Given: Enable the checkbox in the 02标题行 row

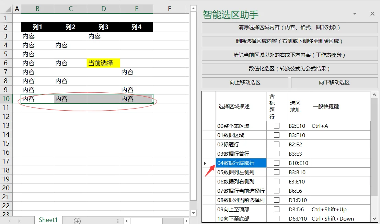Looking at the screenshot, I should click(x=277, y=144).
